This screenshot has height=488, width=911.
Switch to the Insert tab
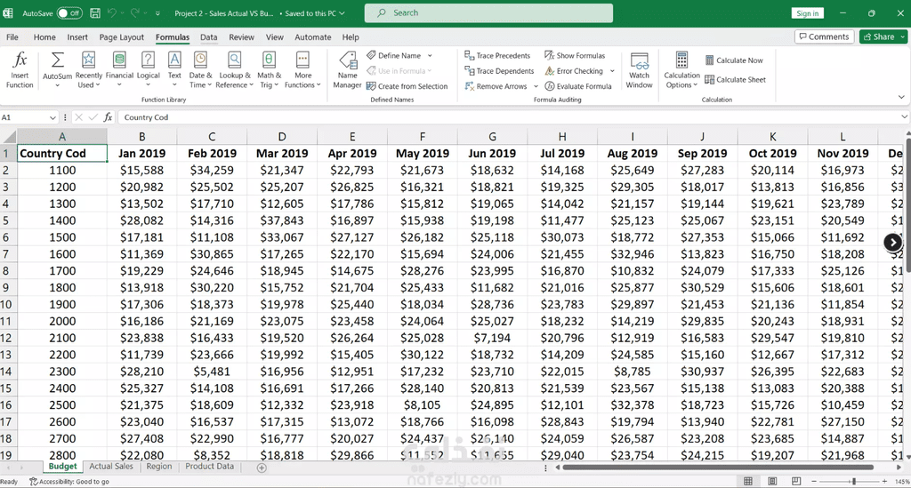tap(77, 37)
